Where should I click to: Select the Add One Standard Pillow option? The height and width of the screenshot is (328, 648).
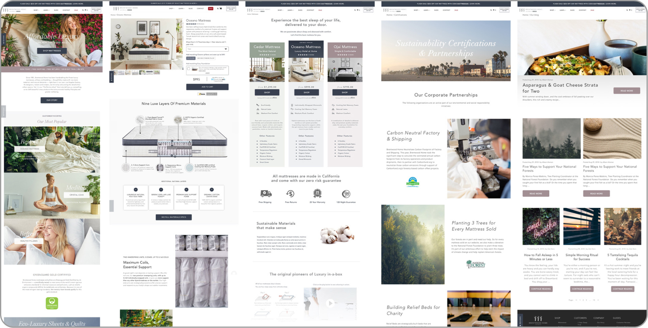click(206, 58)
